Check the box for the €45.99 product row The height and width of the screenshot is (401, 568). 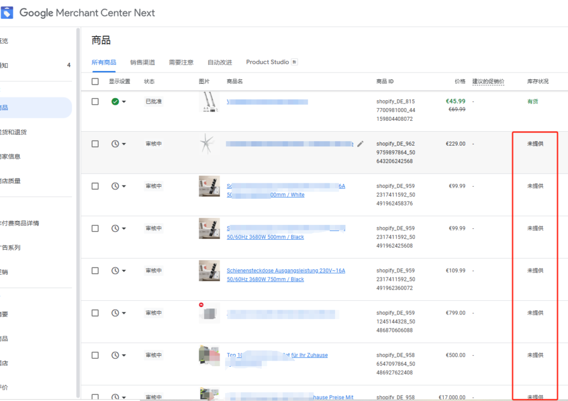[x=95, y=102]
